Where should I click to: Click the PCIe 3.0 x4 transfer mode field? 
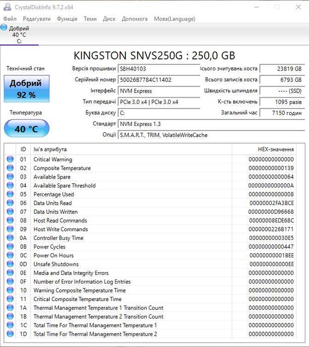tap(159, 102)
